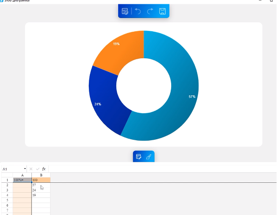
Task: Confirm the formula entry with checkmark icon
Action: tap(37, 169)
